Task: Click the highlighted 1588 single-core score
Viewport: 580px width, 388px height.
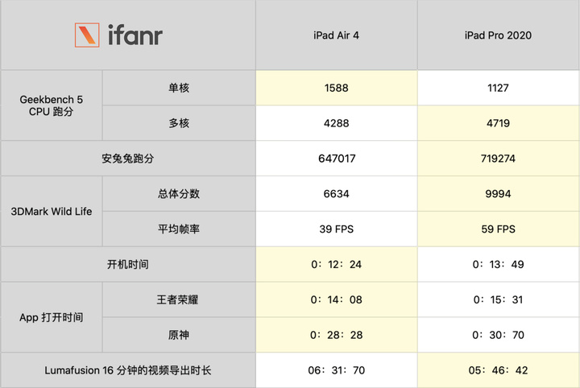Action: 336,88
